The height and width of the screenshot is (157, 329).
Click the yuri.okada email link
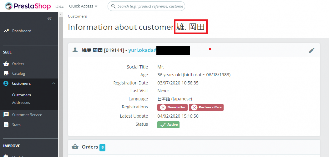coord(143,50)
